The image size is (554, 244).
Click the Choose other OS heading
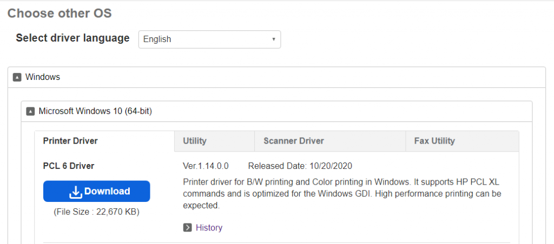coord(60,13)
